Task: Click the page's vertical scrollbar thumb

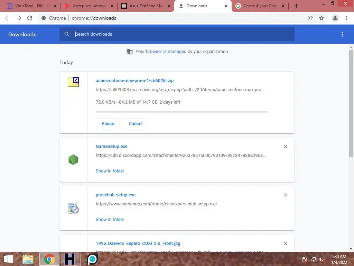Action: click(351, 103)
